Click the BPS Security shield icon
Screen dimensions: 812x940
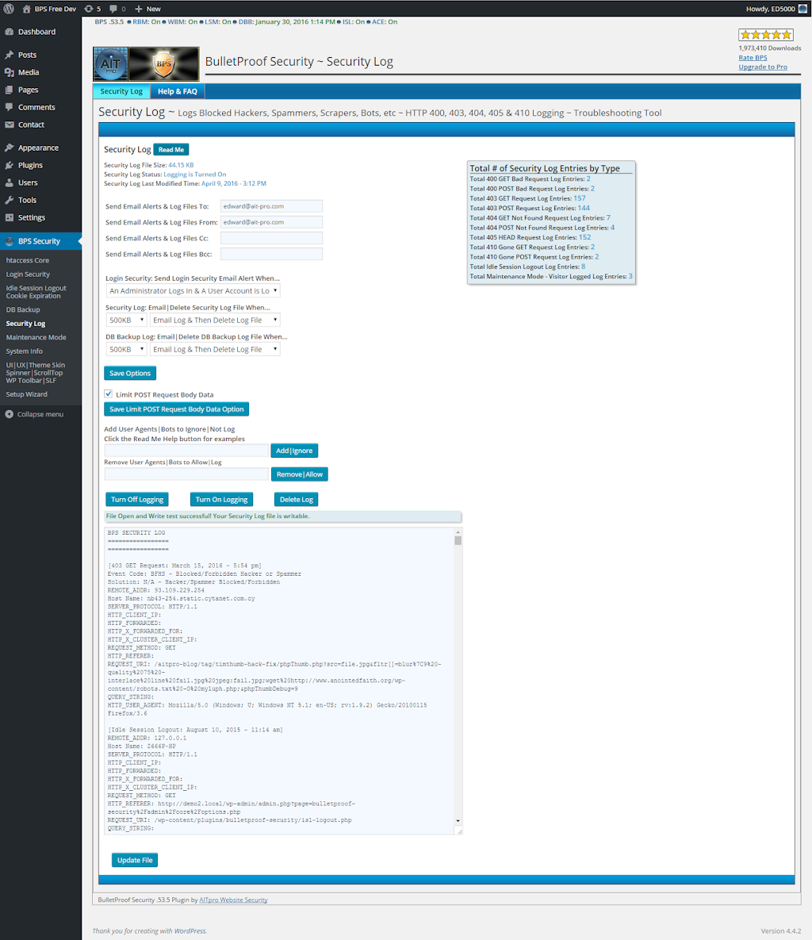tap(9, 241)
